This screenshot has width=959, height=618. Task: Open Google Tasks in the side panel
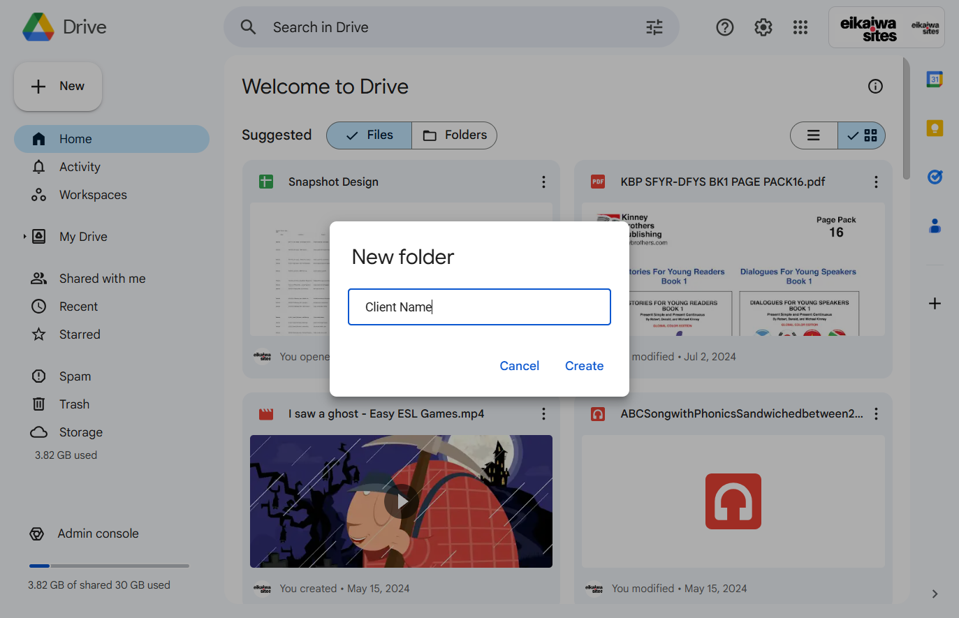click(935, 177)
